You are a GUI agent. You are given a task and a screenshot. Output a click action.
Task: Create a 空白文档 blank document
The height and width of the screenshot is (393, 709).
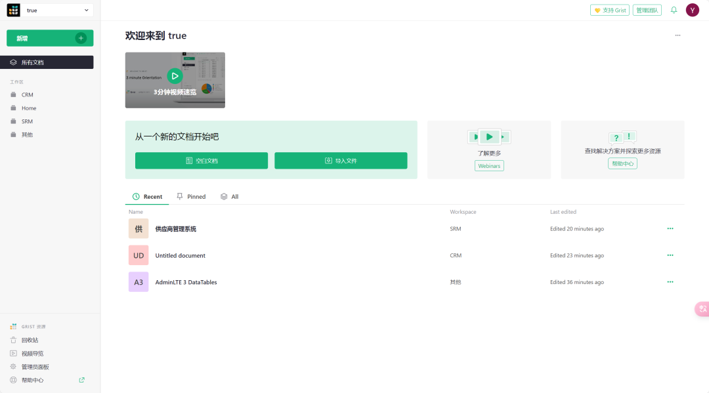[x=202, y=161]
